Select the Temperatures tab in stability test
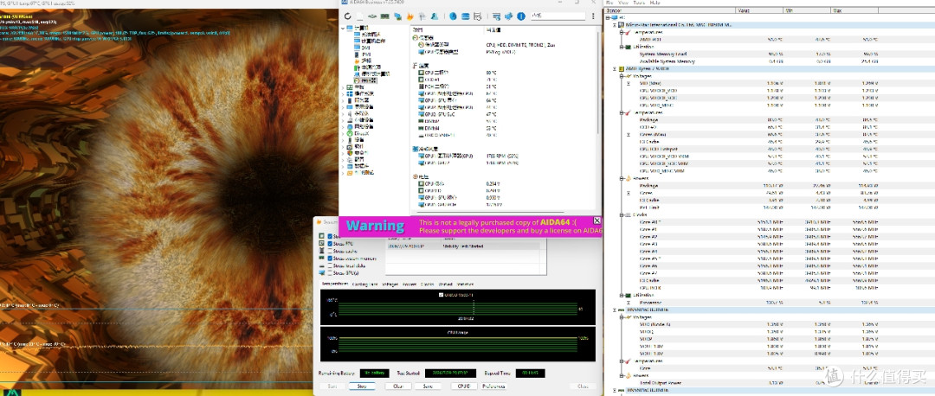The image size is (935, 396). [x=335, y=284]
